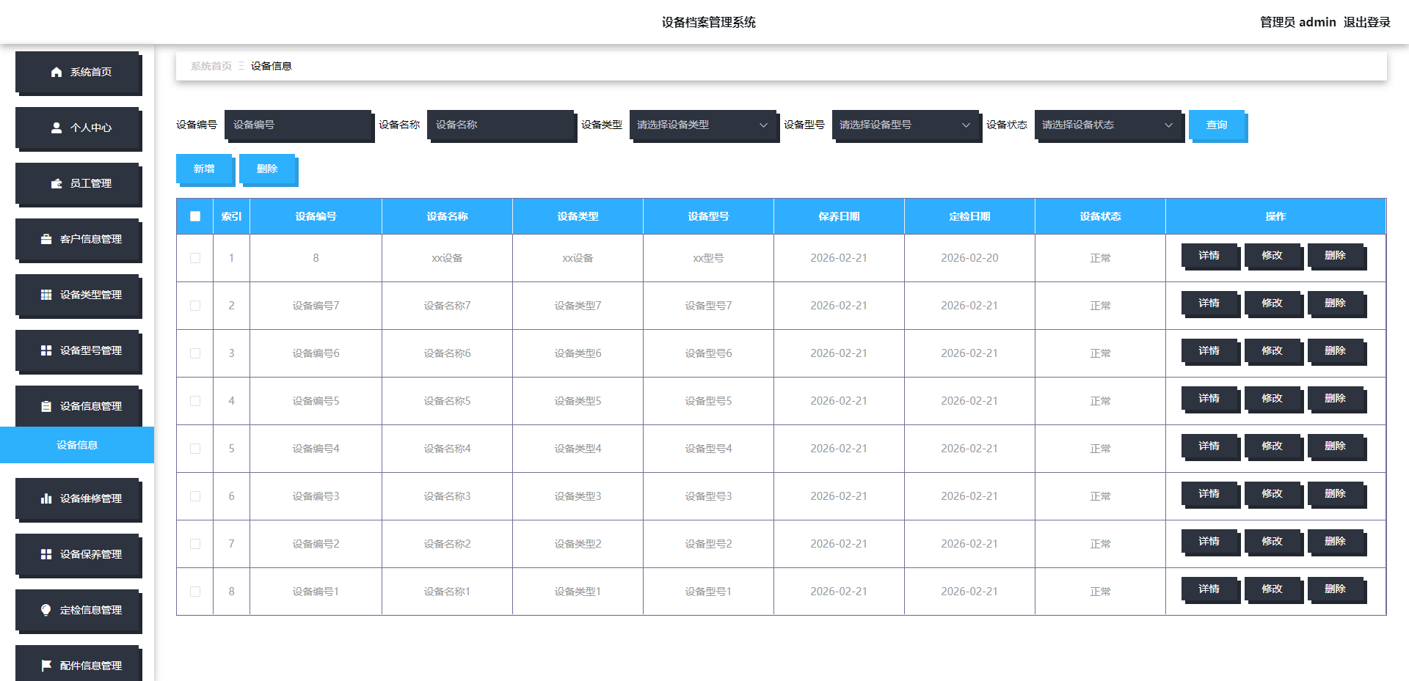Click the 设备状态 column header
The height and width of the screenshot is (681, 1409).
1100,216
